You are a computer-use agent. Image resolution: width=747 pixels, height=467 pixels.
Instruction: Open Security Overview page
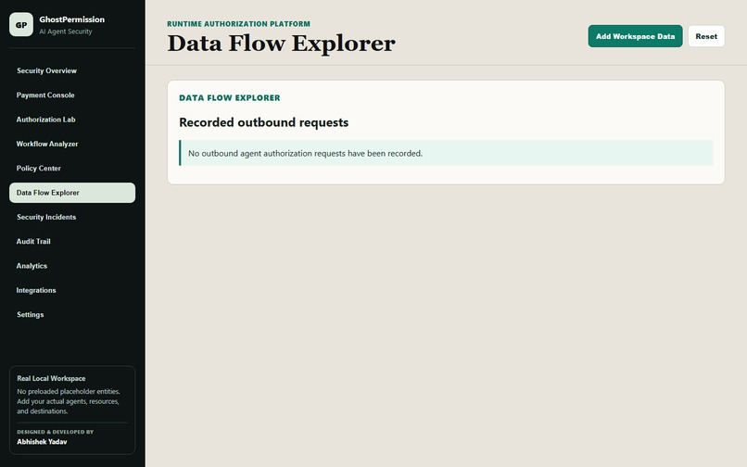point(72,70)
